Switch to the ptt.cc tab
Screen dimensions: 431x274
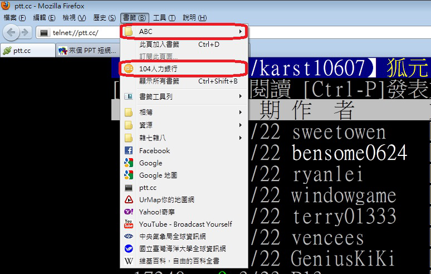28,51
